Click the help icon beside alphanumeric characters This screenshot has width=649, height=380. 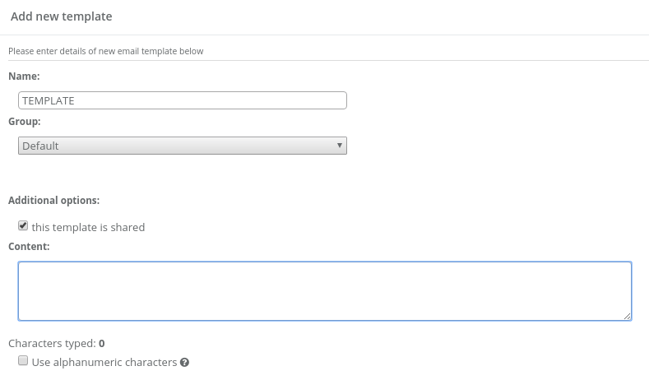coord(185,362)
